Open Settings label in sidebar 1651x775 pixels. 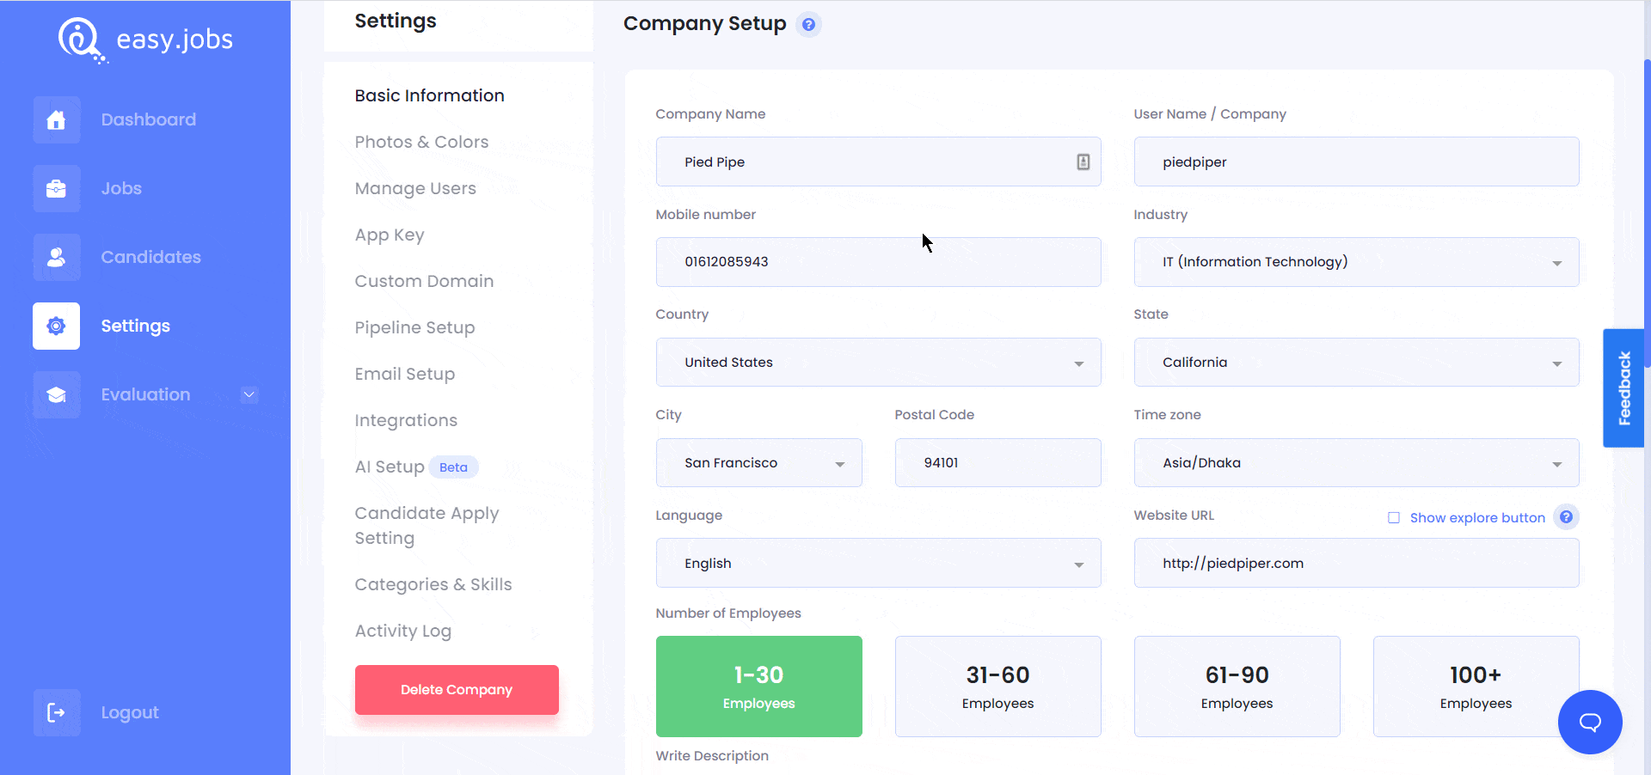tap(135, 326)
